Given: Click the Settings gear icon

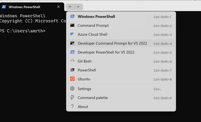Looking at the screenshot, I should click(72, 88).
